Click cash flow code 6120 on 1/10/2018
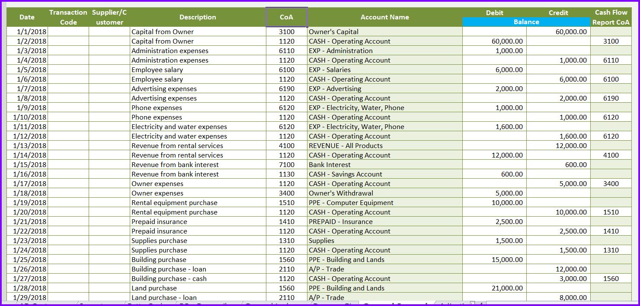640x306 pixels. tap(611, 117)
